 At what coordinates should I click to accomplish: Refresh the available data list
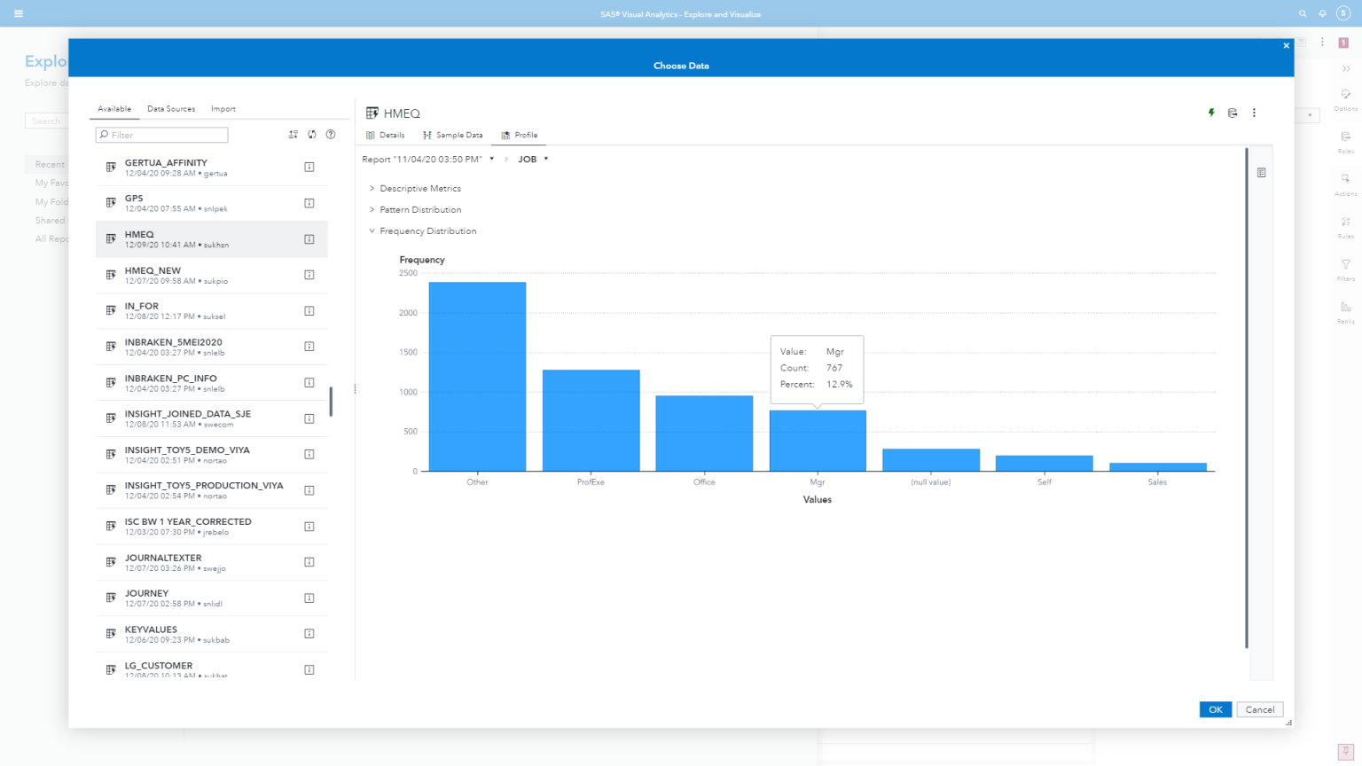[x=312, y=135]
